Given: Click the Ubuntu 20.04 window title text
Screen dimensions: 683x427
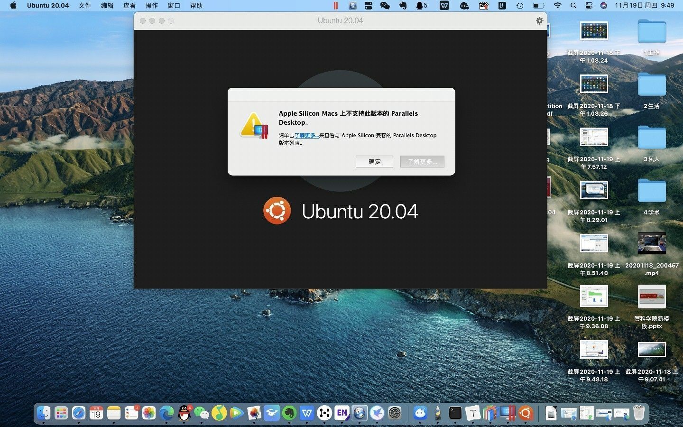Looking at the screenshot, I should click(340, 21).
